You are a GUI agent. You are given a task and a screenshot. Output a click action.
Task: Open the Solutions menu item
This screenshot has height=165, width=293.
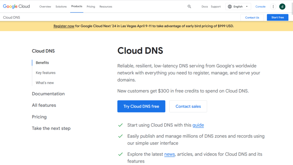tap(61, 7)
